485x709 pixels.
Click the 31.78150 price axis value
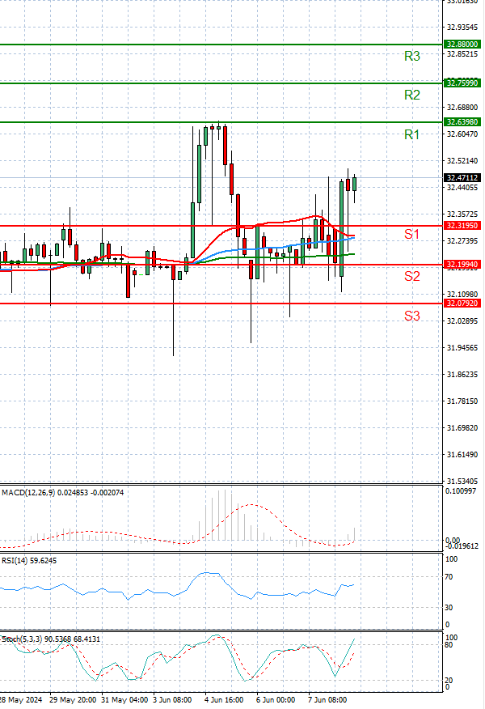click(x=462, y=401)
